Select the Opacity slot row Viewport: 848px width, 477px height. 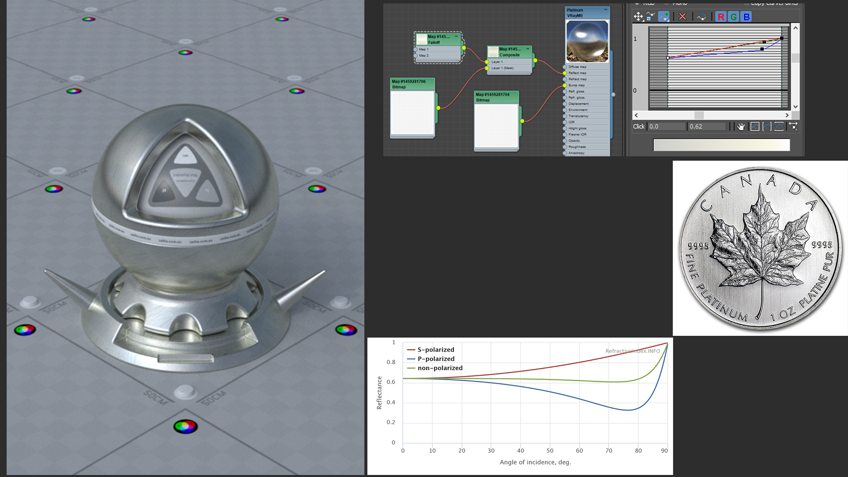click(x=587, y=141)
